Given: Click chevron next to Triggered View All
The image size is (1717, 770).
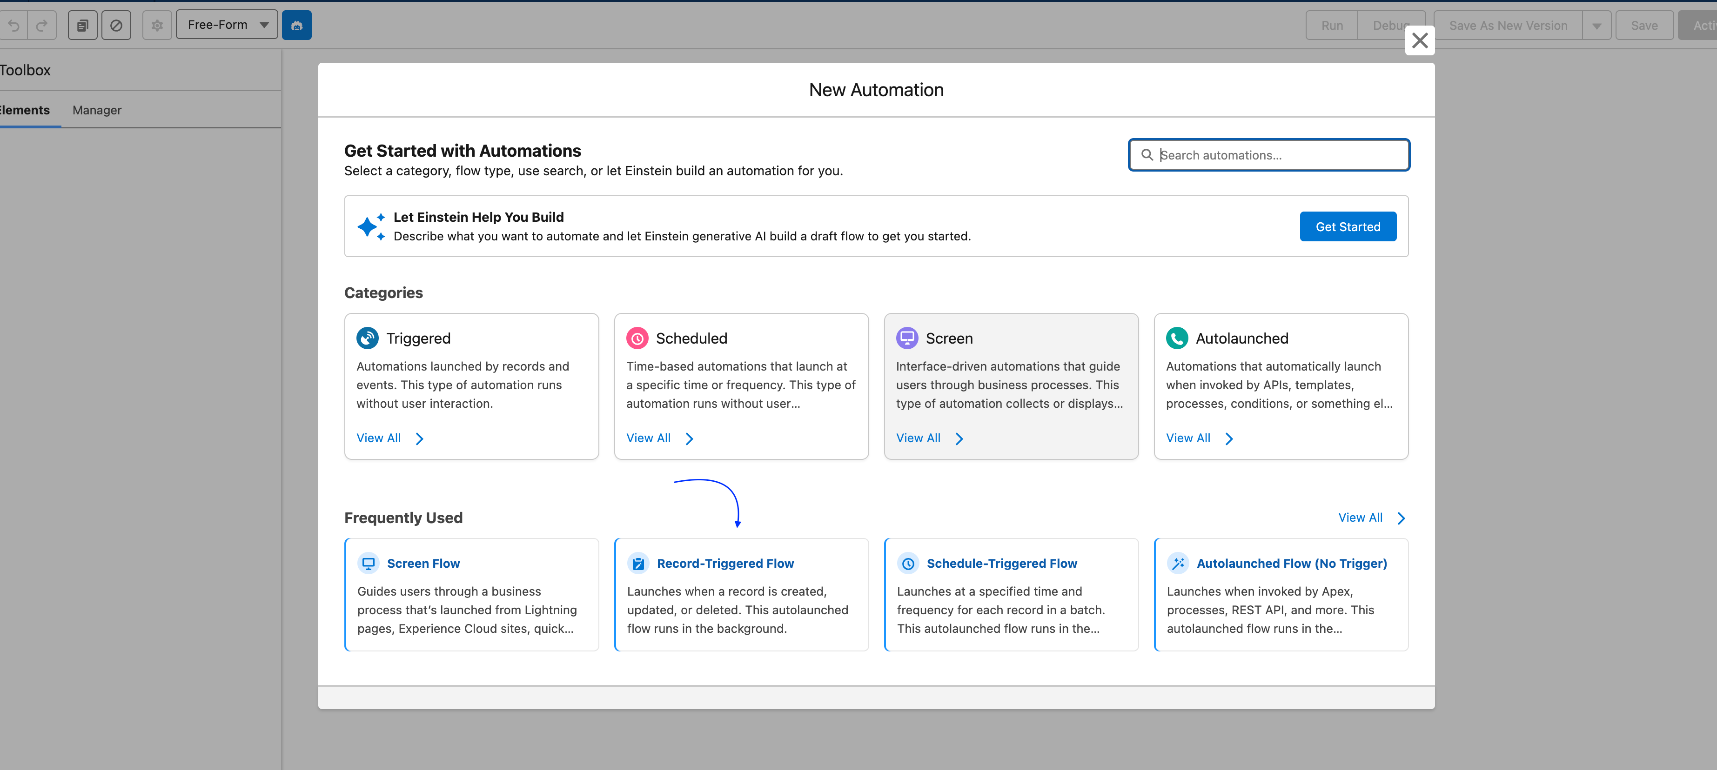Looking at the screenshot, I should click(419, 439).
